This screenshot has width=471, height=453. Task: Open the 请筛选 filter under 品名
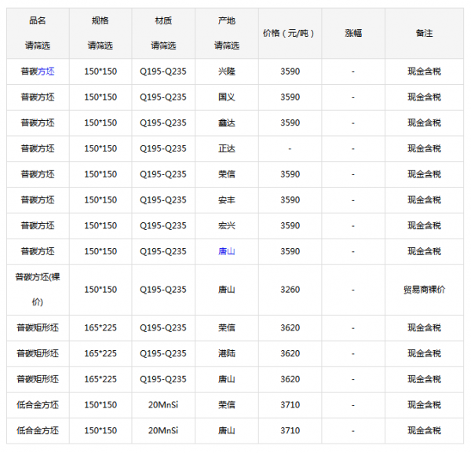(38, 46)
